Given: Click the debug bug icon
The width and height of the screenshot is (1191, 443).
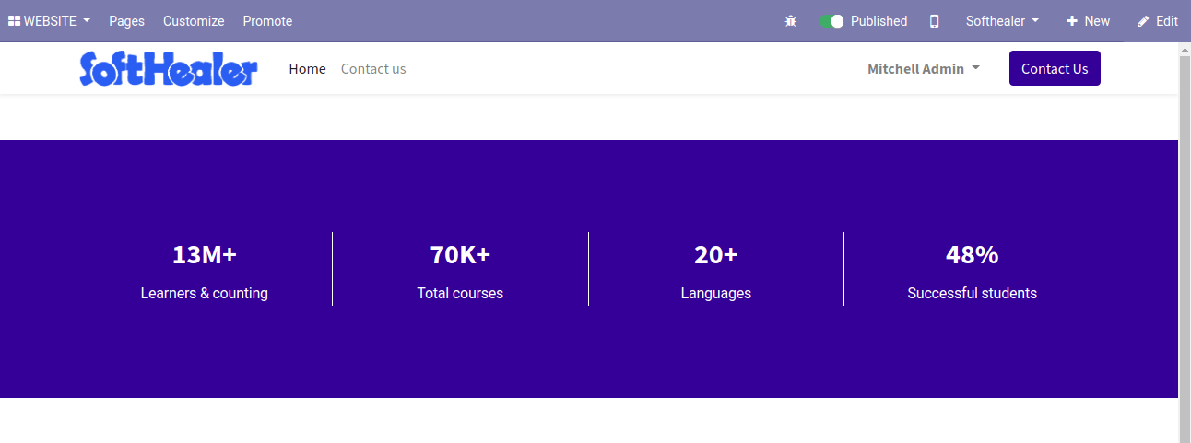Looking at the screenshot, I should [790, 20].
